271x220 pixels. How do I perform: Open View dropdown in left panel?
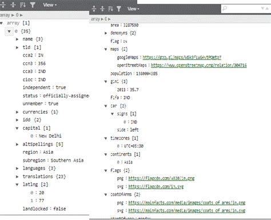click(x=50, y=5)
